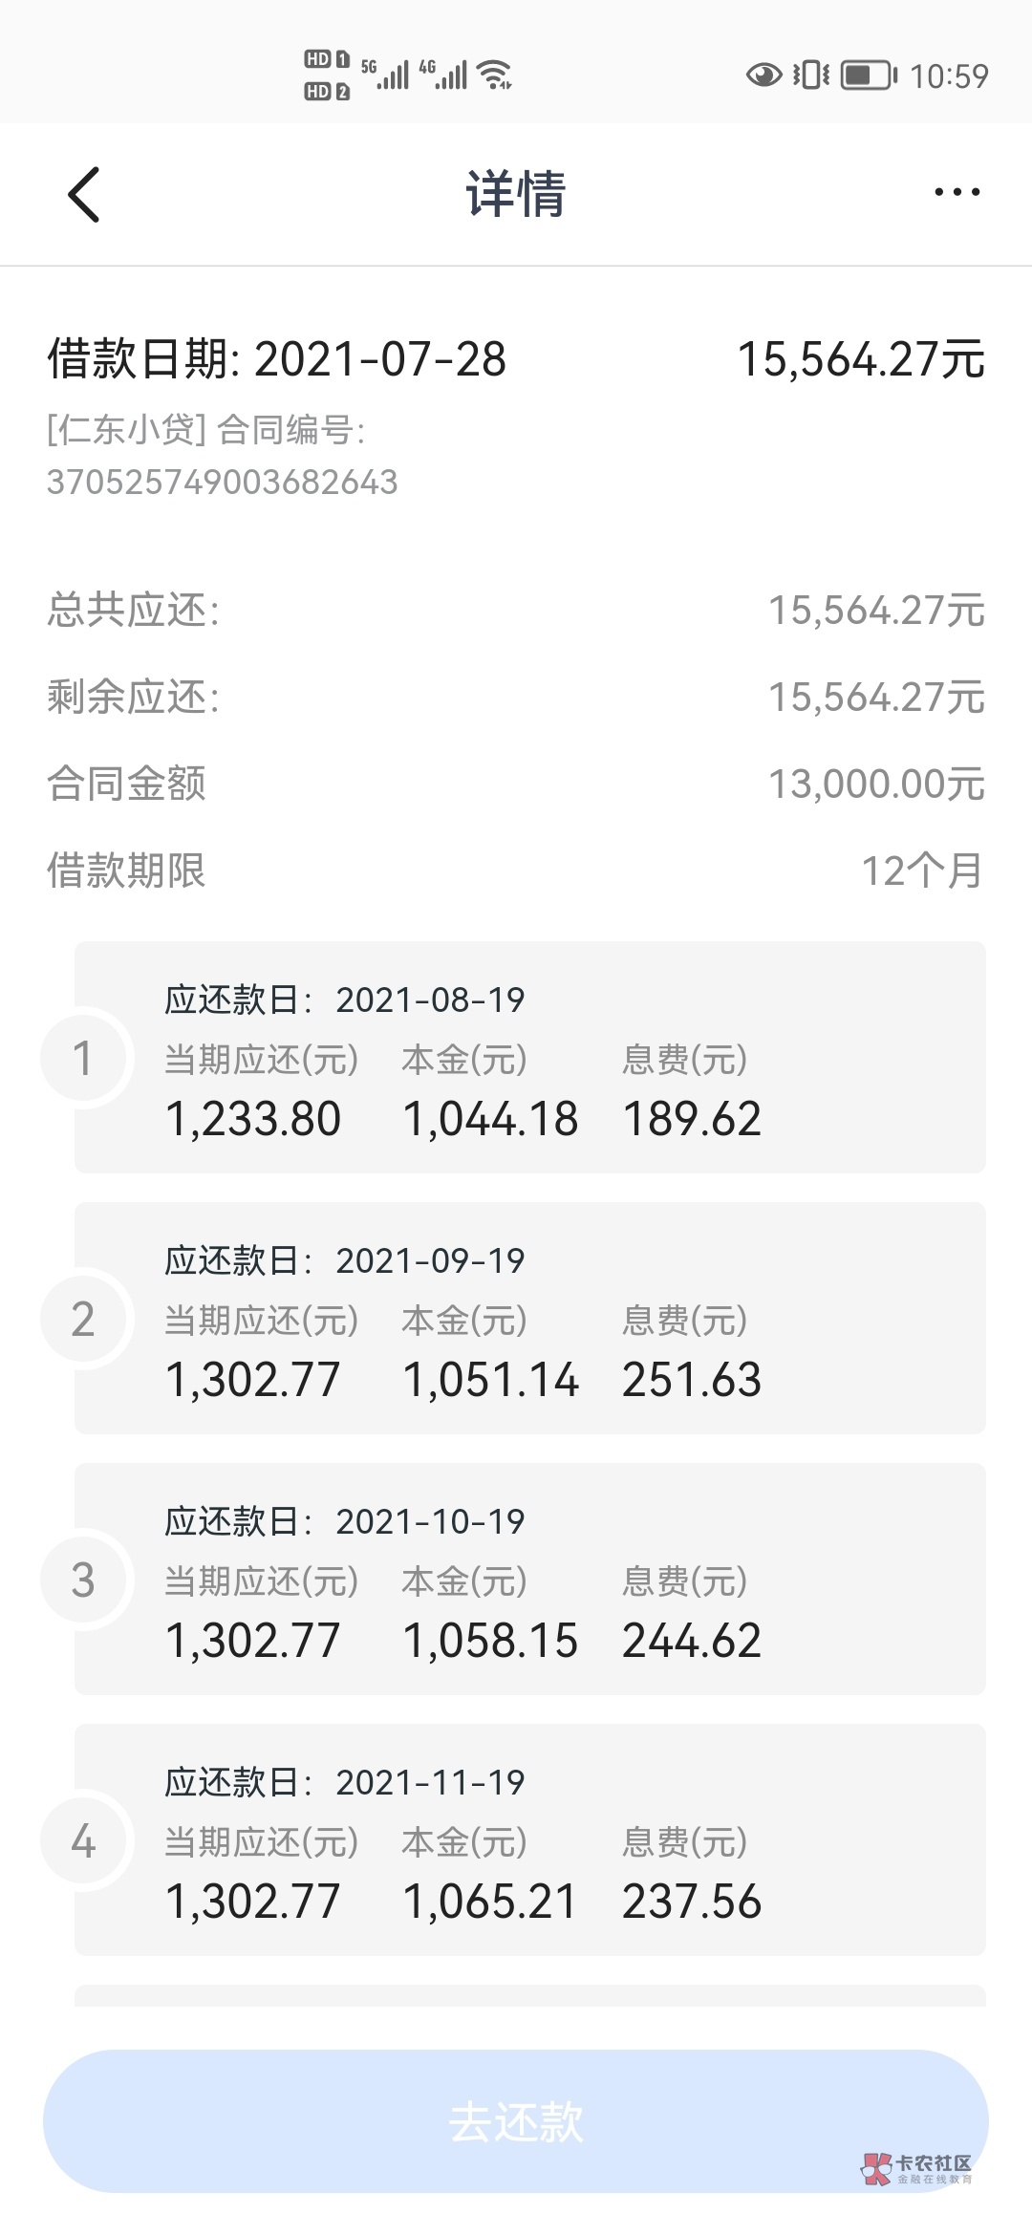Tap installment number 1 circle badge
This screenshot has height=2236, width=1032.
83,1058
